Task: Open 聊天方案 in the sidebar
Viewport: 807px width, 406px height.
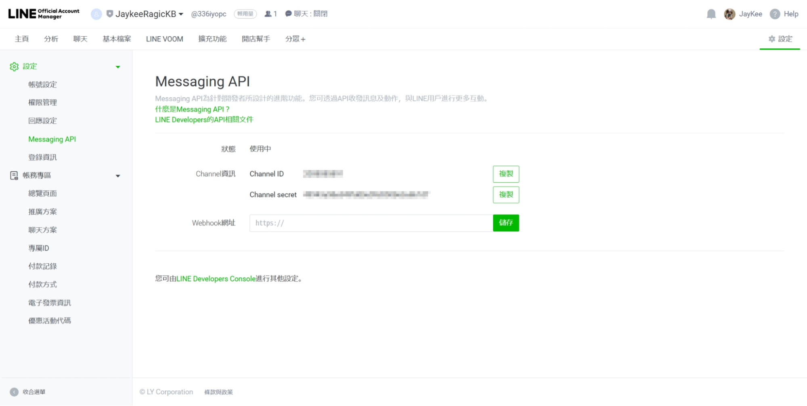Action: click(x=42, y=230)
